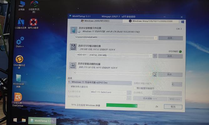Switch to Windows Vista/7/8/10/11/2008/20XX tab

point(151,21)
